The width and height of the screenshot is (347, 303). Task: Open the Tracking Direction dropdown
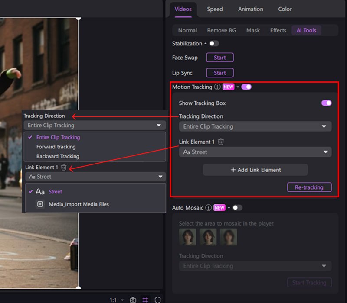click(255, 126)
